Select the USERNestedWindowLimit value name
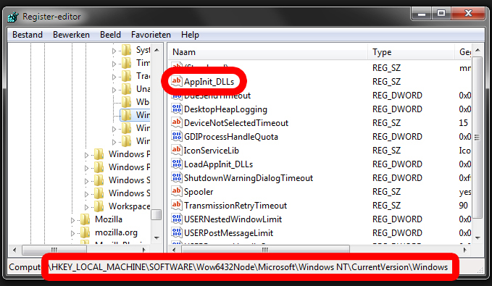The width and height of the screenshot is (492, 286). point(233,219)
